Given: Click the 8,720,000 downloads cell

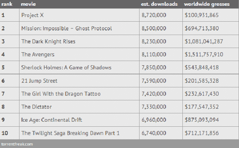Looking at the screenshot, I should tap(154, 15).
